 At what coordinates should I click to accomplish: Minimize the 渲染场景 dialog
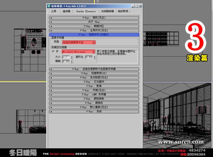click(x=133, y=6)
